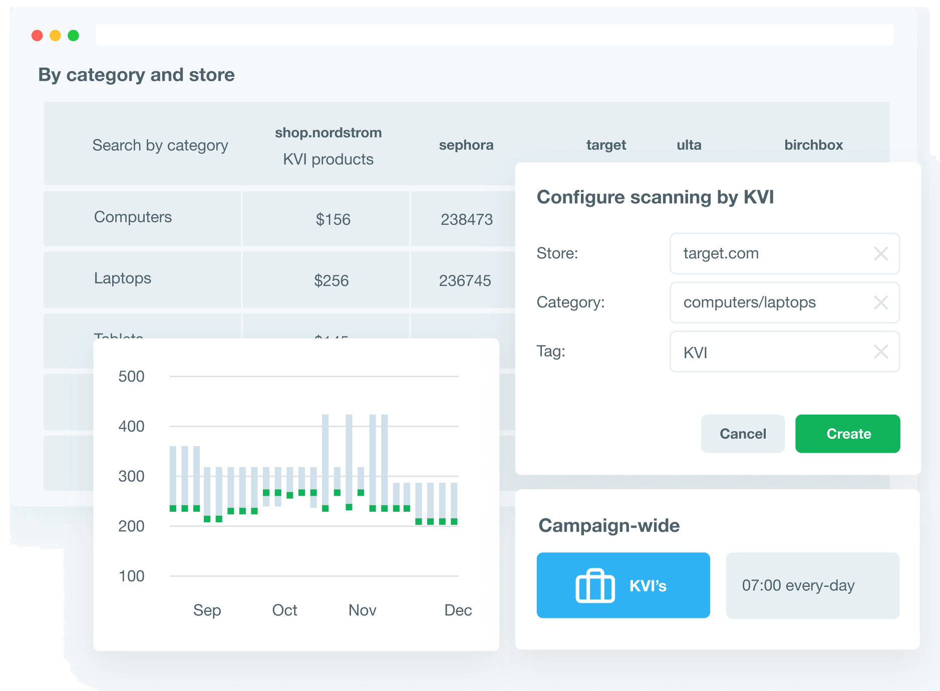This screenshot has width=940, height=691.
Task: Clear the Tag field with X icon
Action: (880, 352)
